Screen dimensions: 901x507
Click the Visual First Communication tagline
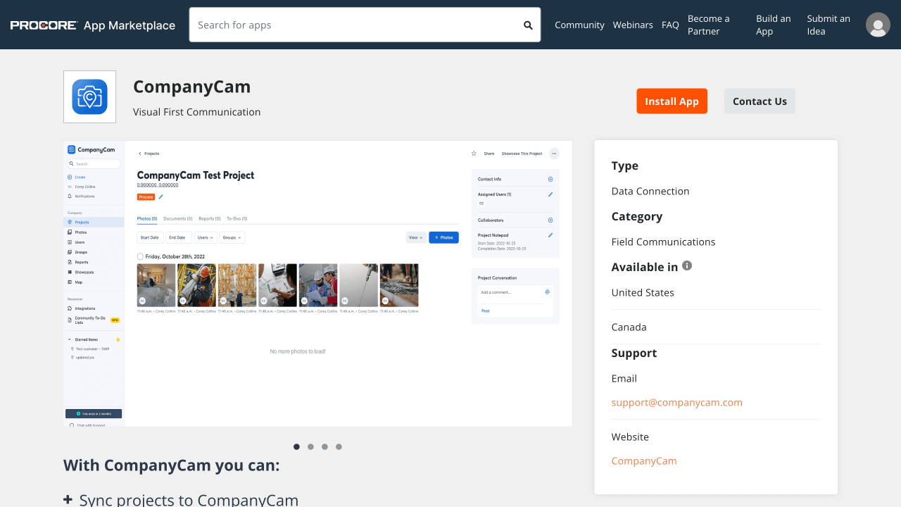197,112
